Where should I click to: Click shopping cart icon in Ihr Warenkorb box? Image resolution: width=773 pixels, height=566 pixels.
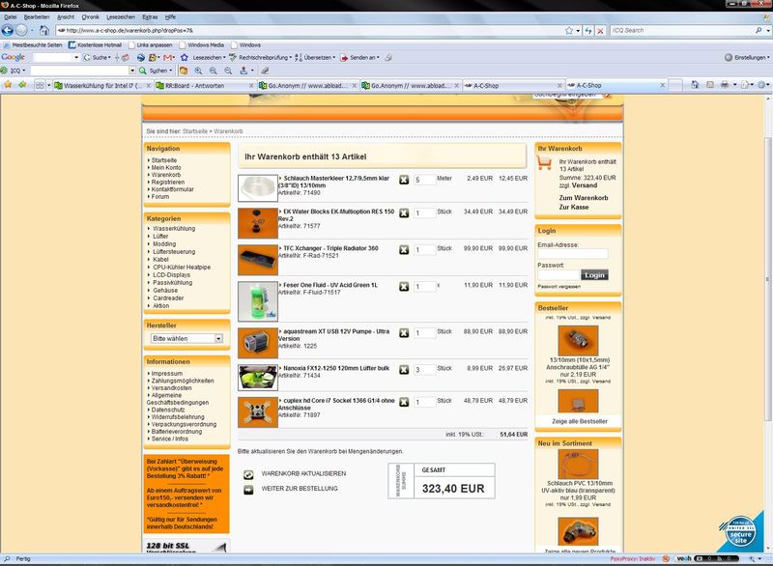point(544,162)
